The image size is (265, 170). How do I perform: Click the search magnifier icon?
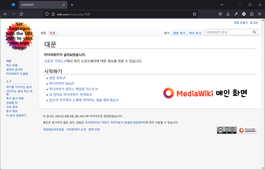(x=254, y=32)
